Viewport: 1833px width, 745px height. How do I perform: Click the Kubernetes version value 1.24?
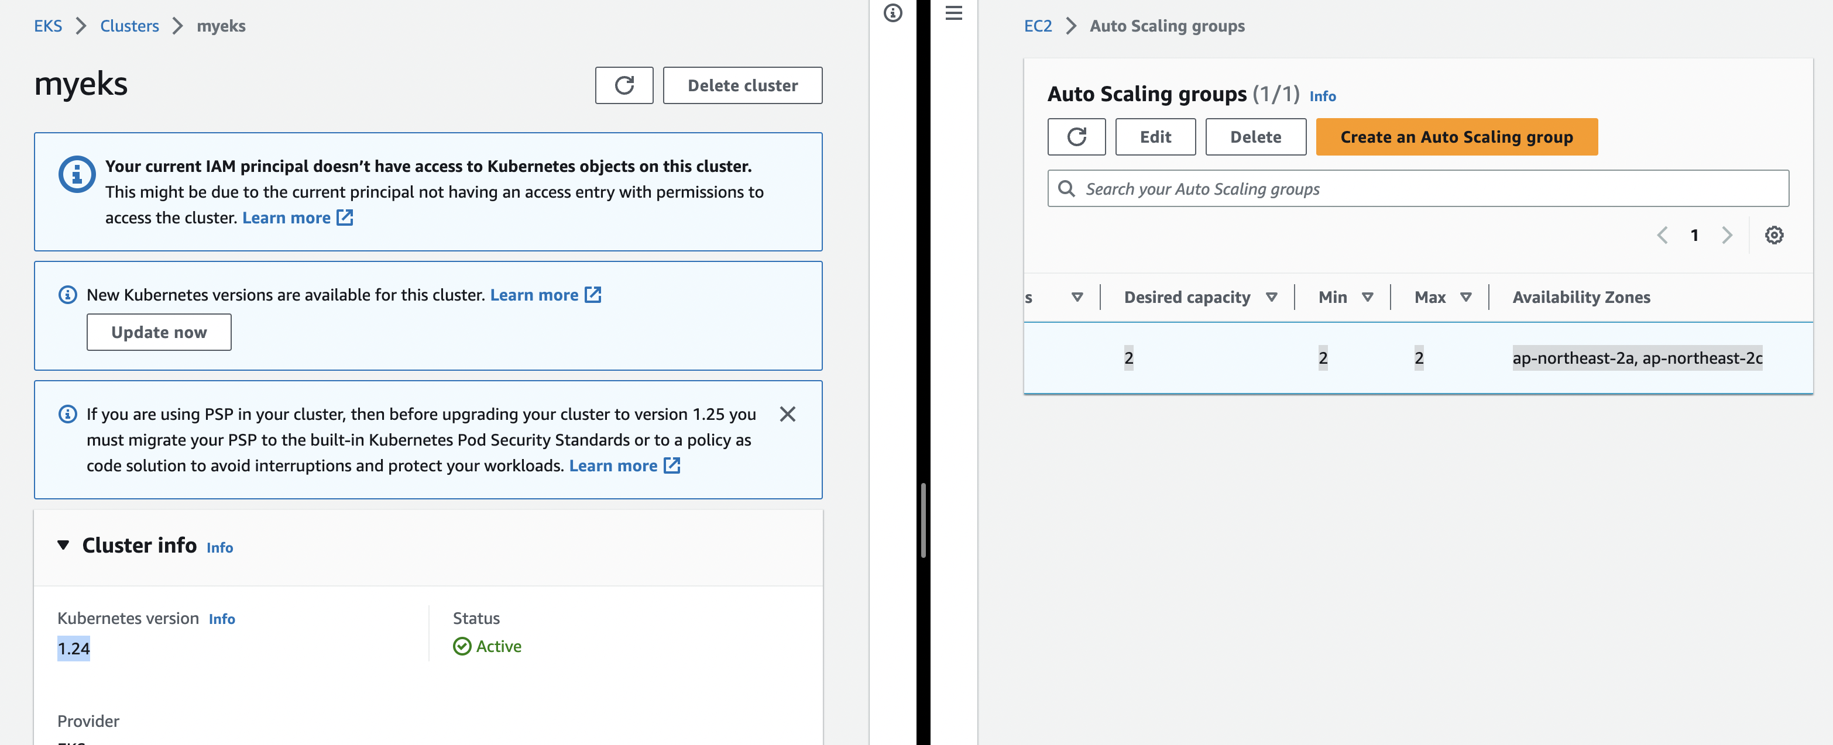(x=74, y=649)
